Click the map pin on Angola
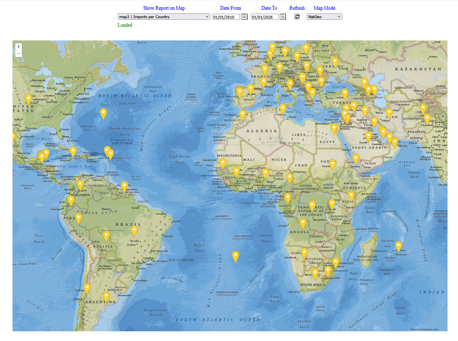The image size is (458, 341). click(x=303, y=223)
